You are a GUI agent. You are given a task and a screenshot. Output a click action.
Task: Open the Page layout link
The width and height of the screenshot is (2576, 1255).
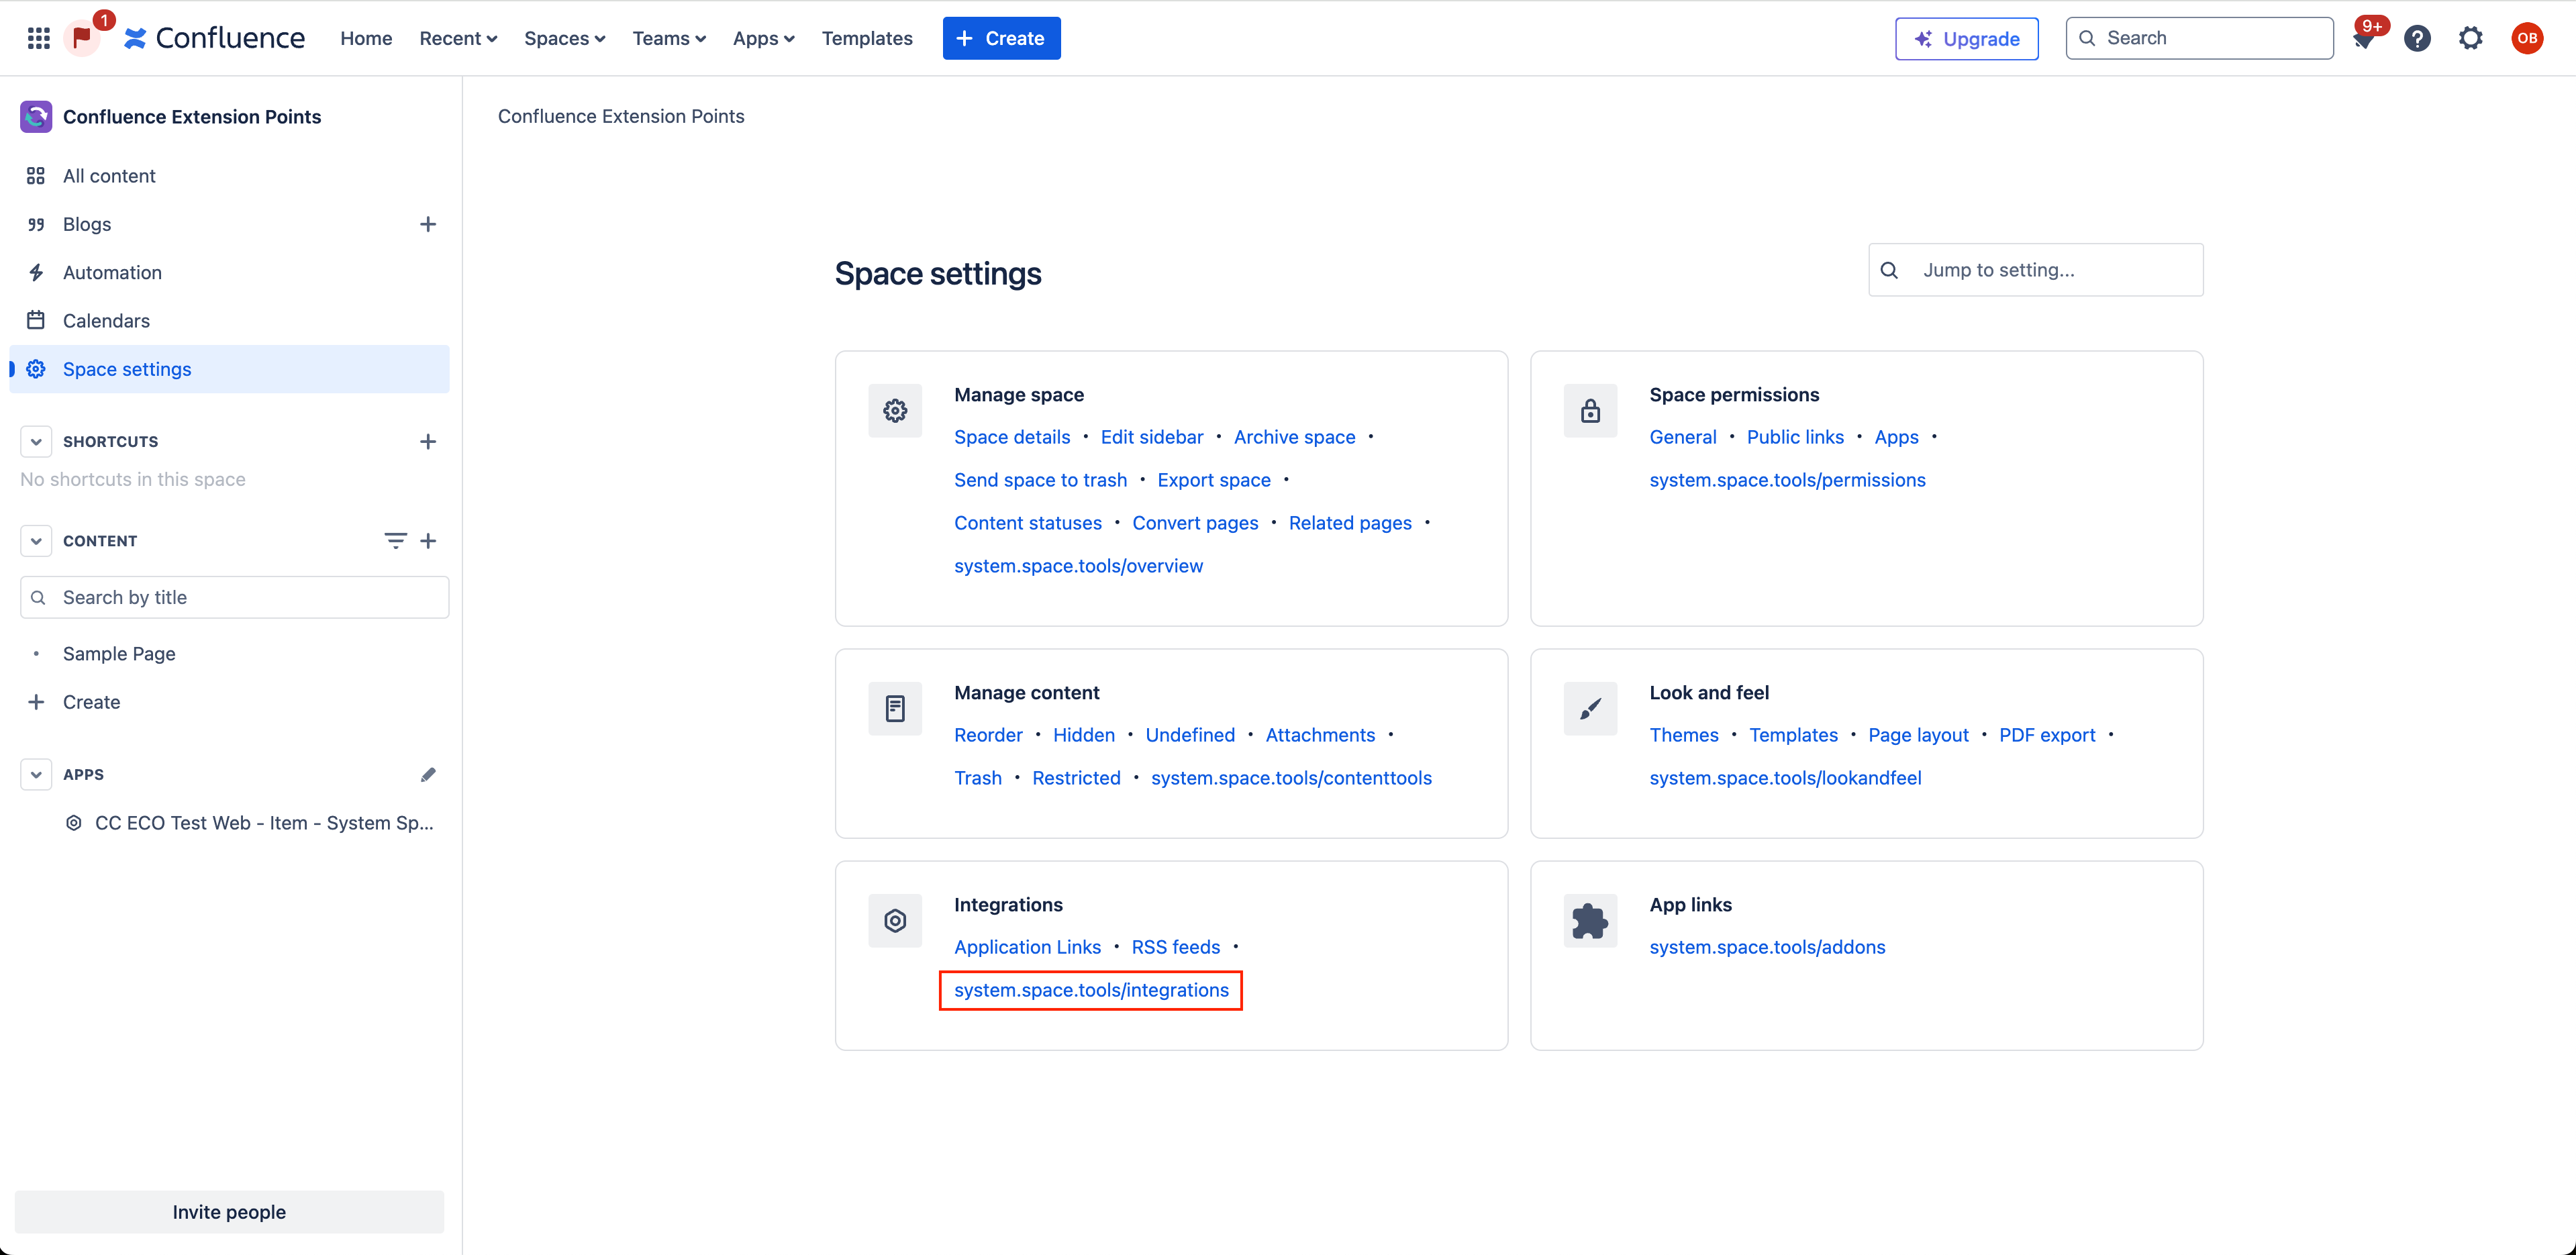point(1918,735)
